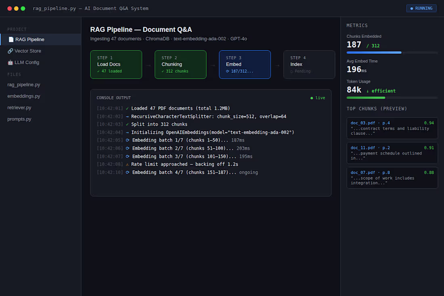Open embeddings.py file
The width and height of the screenshot is (444, 296).
coord(24,96)
